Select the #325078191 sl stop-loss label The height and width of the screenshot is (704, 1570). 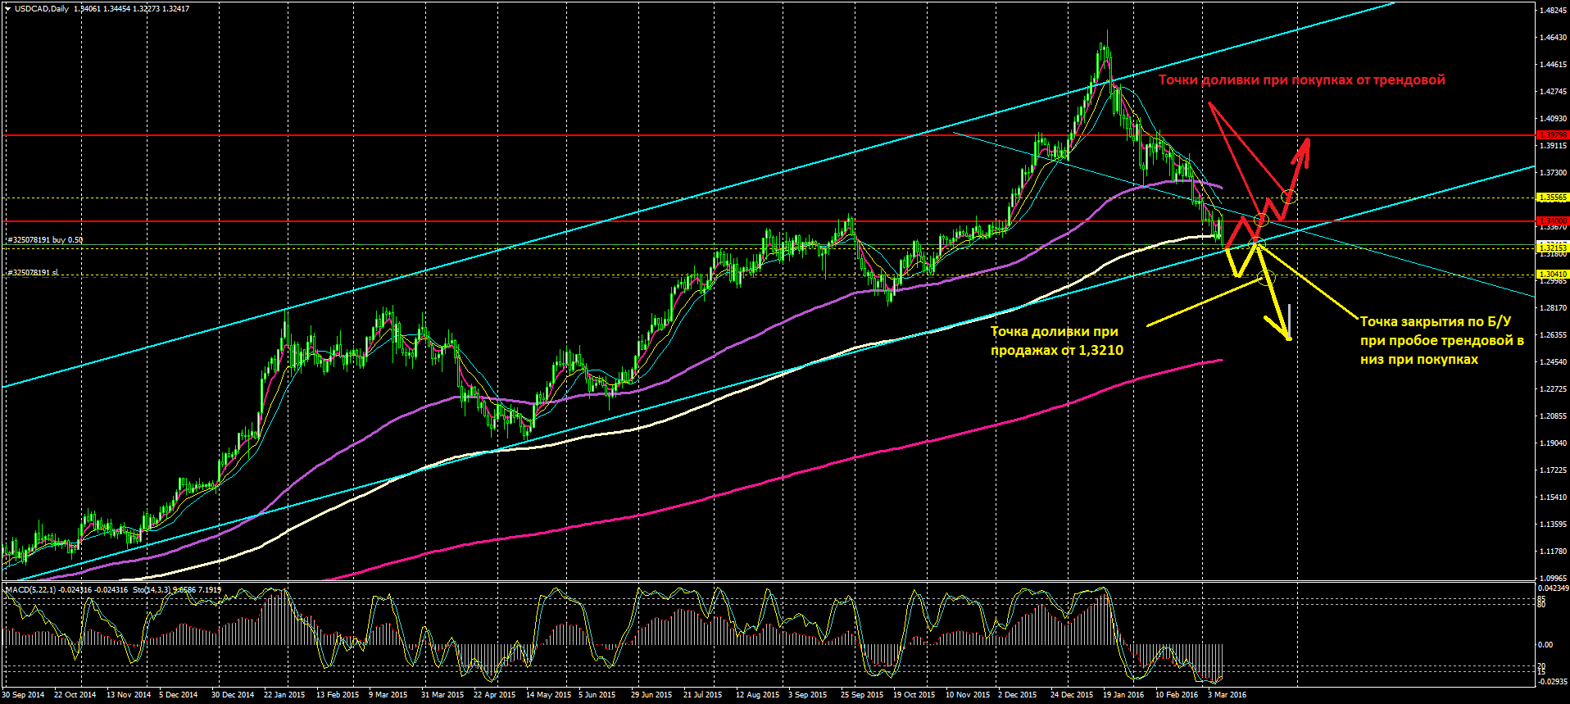tap(33, 272)
